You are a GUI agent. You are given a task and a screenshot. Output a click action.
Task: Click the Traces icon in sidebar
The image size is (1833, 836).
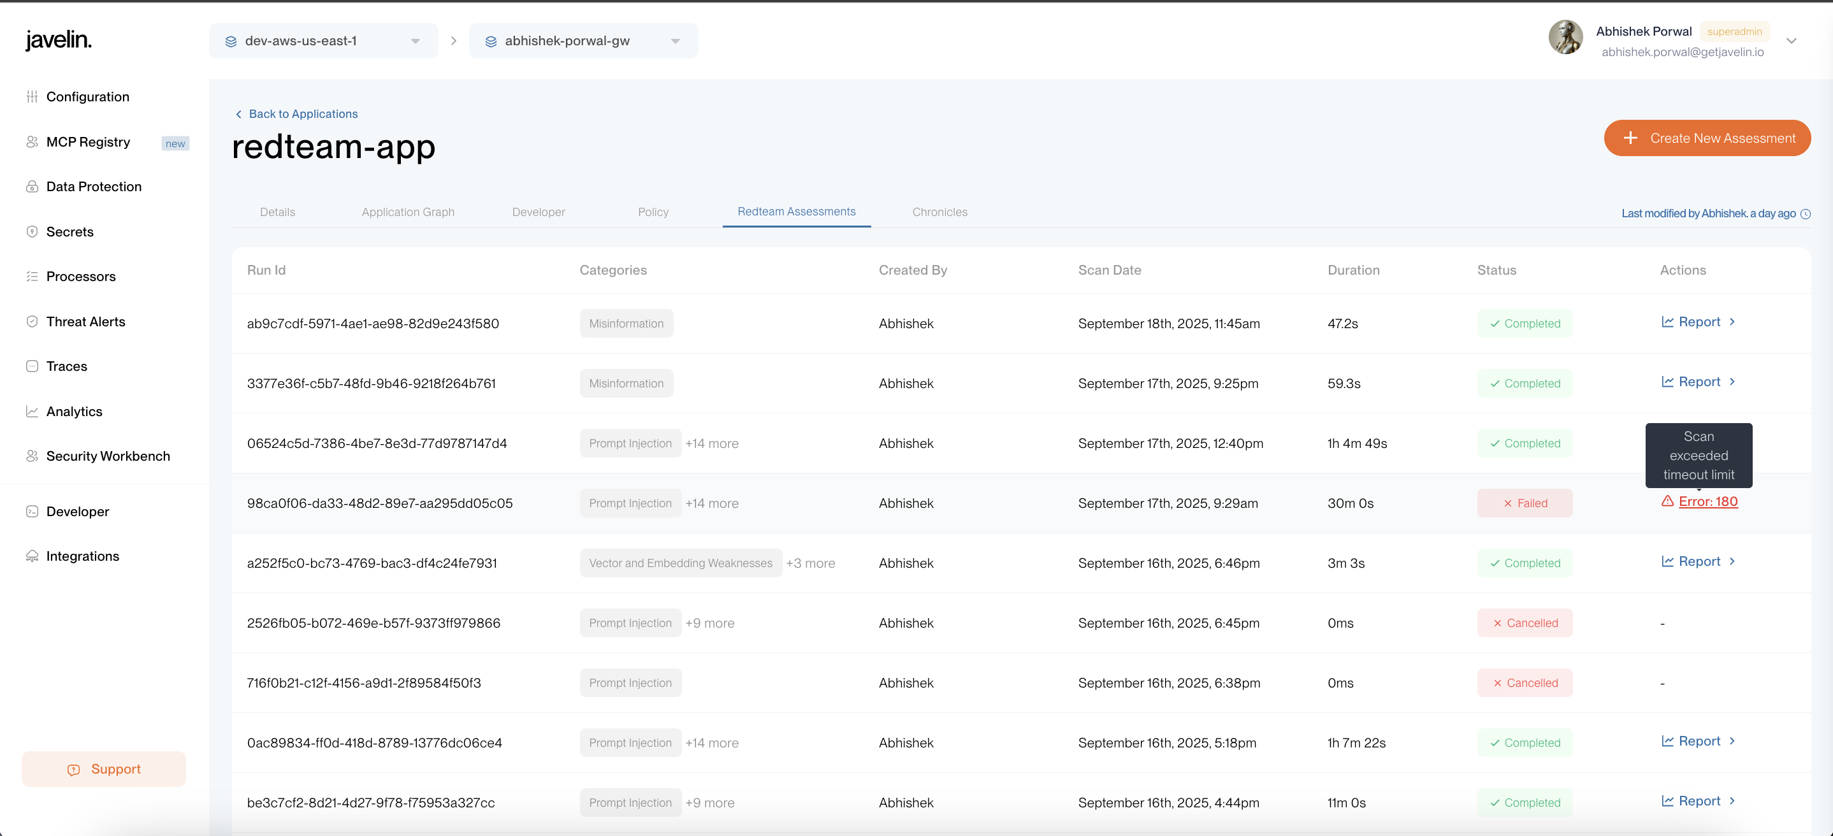click(32, 366)
